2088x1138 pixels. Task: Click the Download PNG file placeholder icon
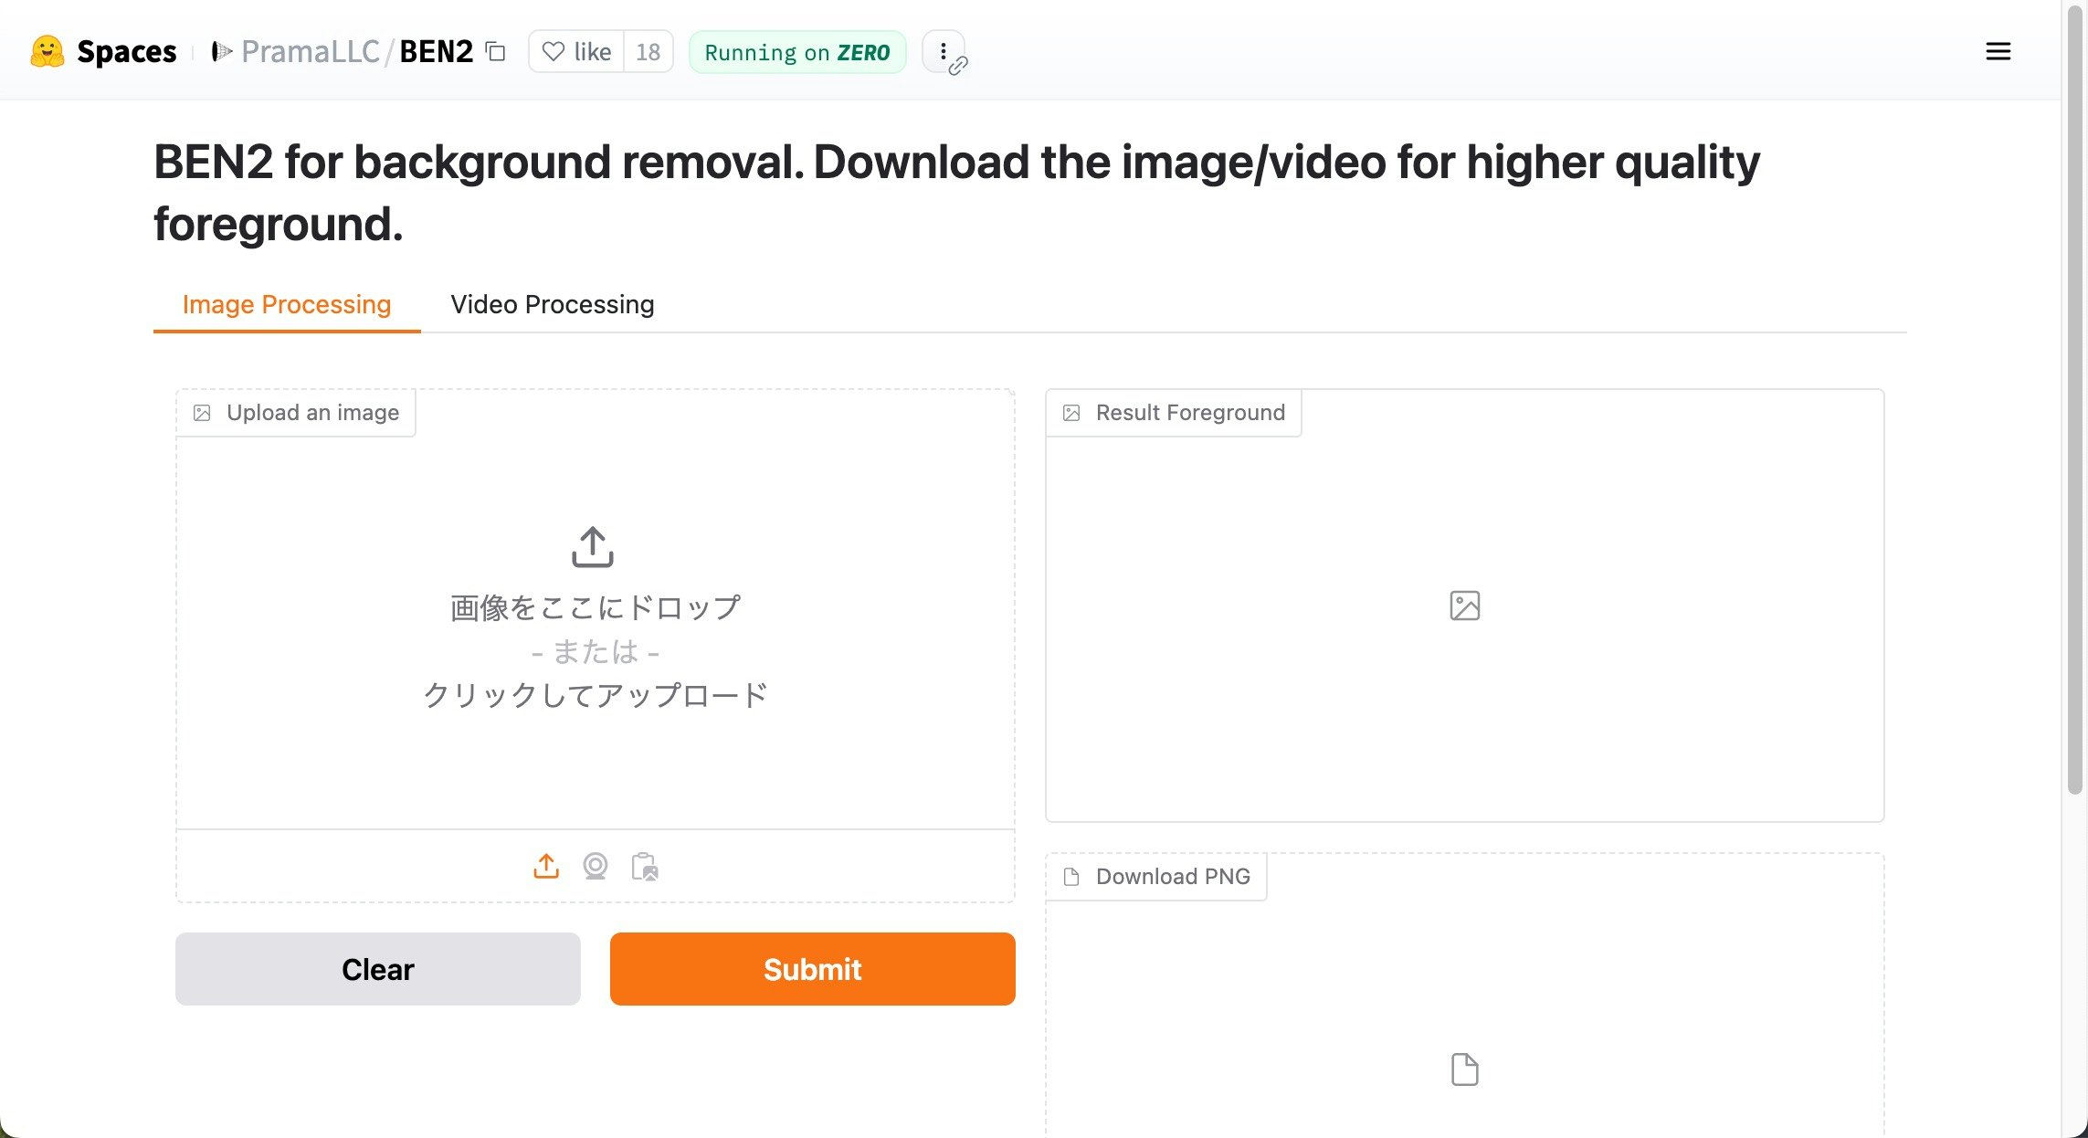coord(1464,1069)
